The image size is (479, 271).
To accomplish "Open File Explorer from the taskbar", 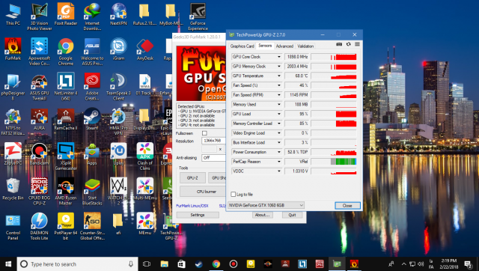I will pos(165,264).
